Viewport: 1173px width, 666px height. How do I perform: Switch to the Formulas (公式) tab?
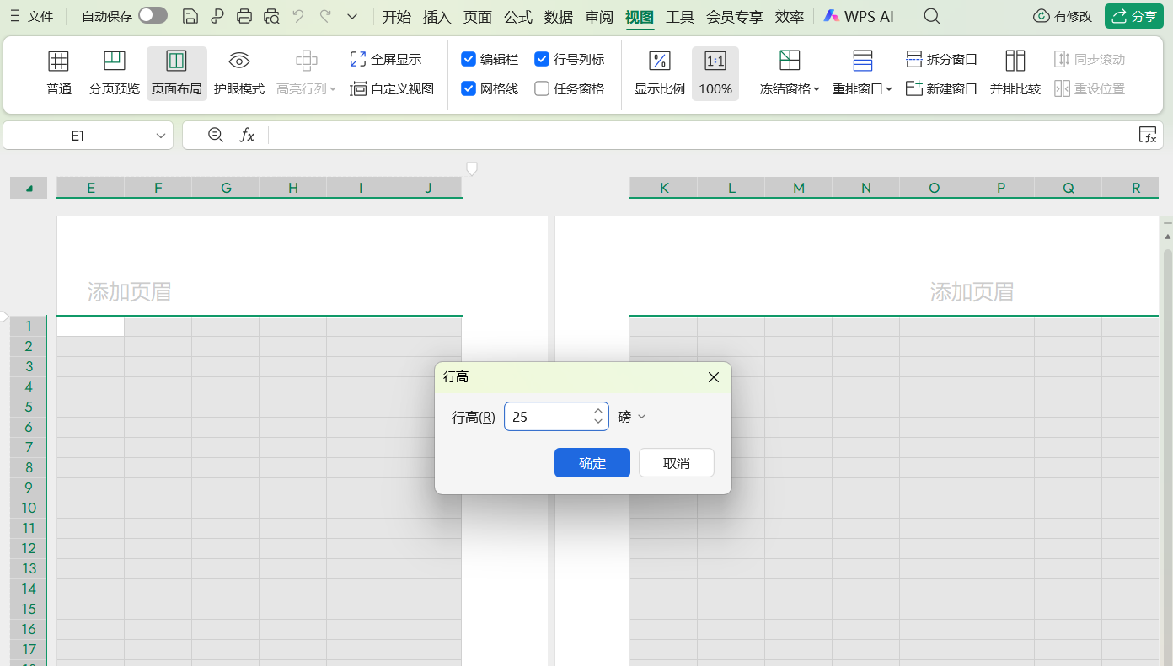[518, 17]
